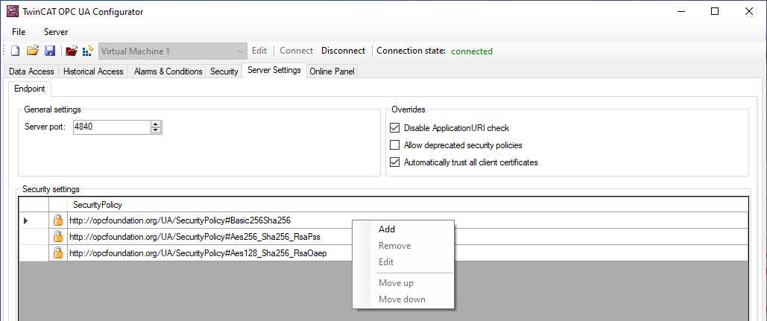
Task: Decrease server port with the down arrow
Action: pos(156,130)
